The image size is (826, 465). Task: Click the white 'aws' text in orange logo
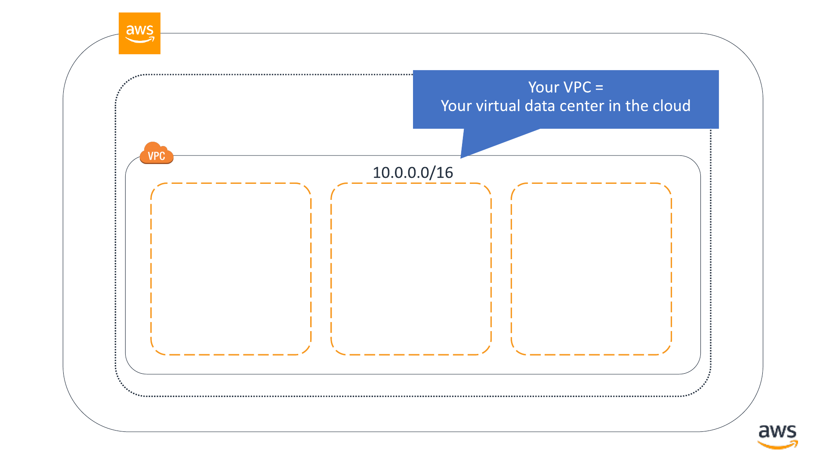(x=139, y=30)
